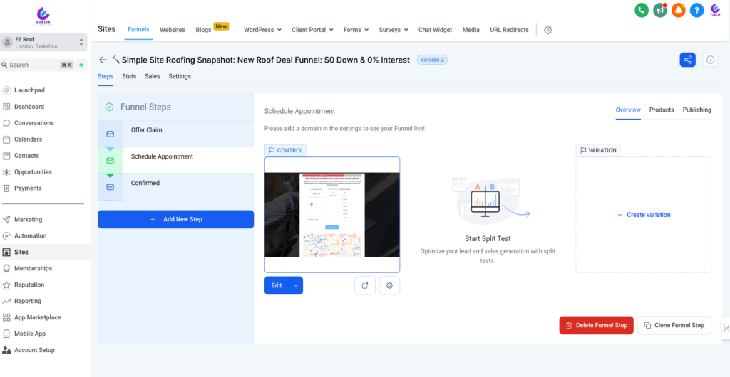Image resolution: width=730 pixels, height=377 pixels.
Task: Open the megaphone announcements icon
Action: click(x=659, y=10)
